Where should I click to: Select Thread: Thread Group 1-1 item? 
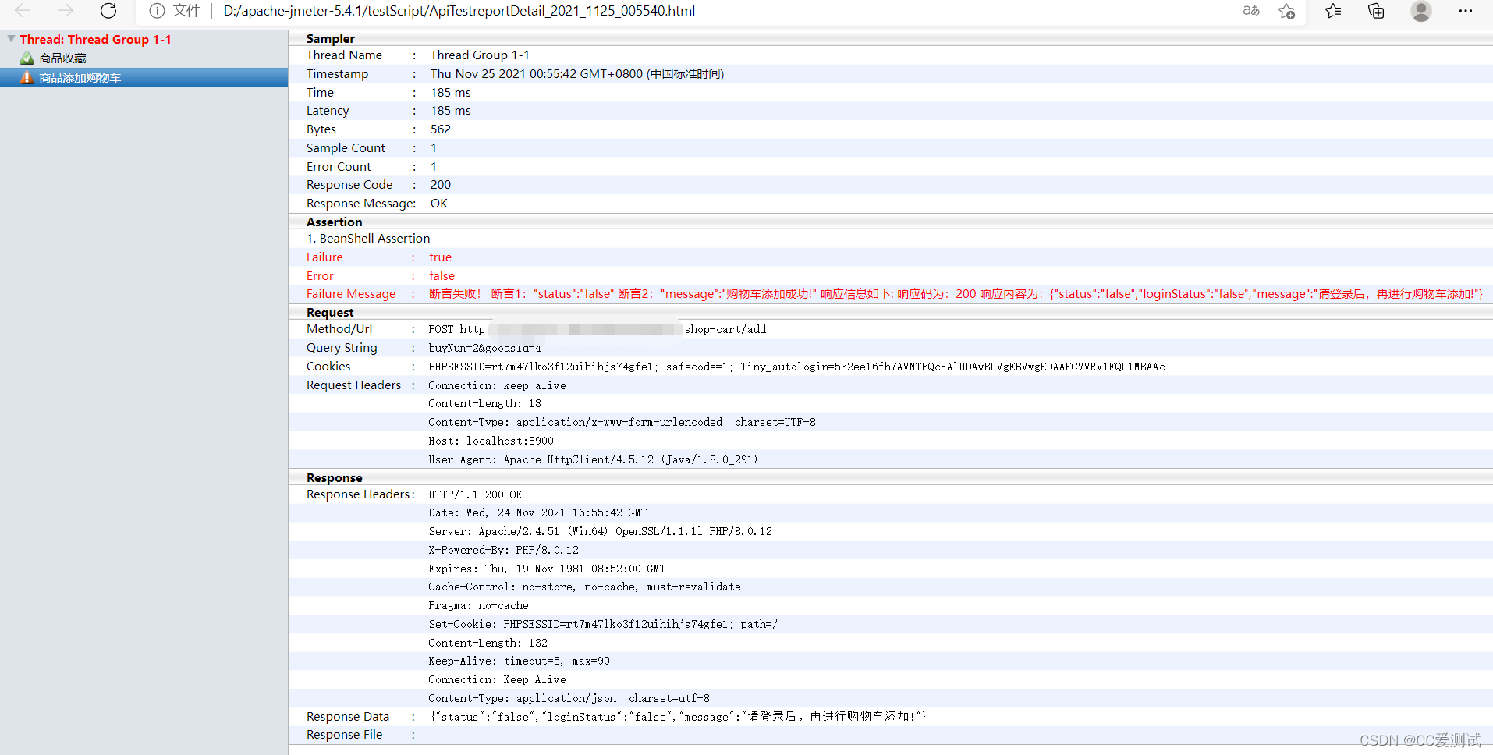pos(95,39)
